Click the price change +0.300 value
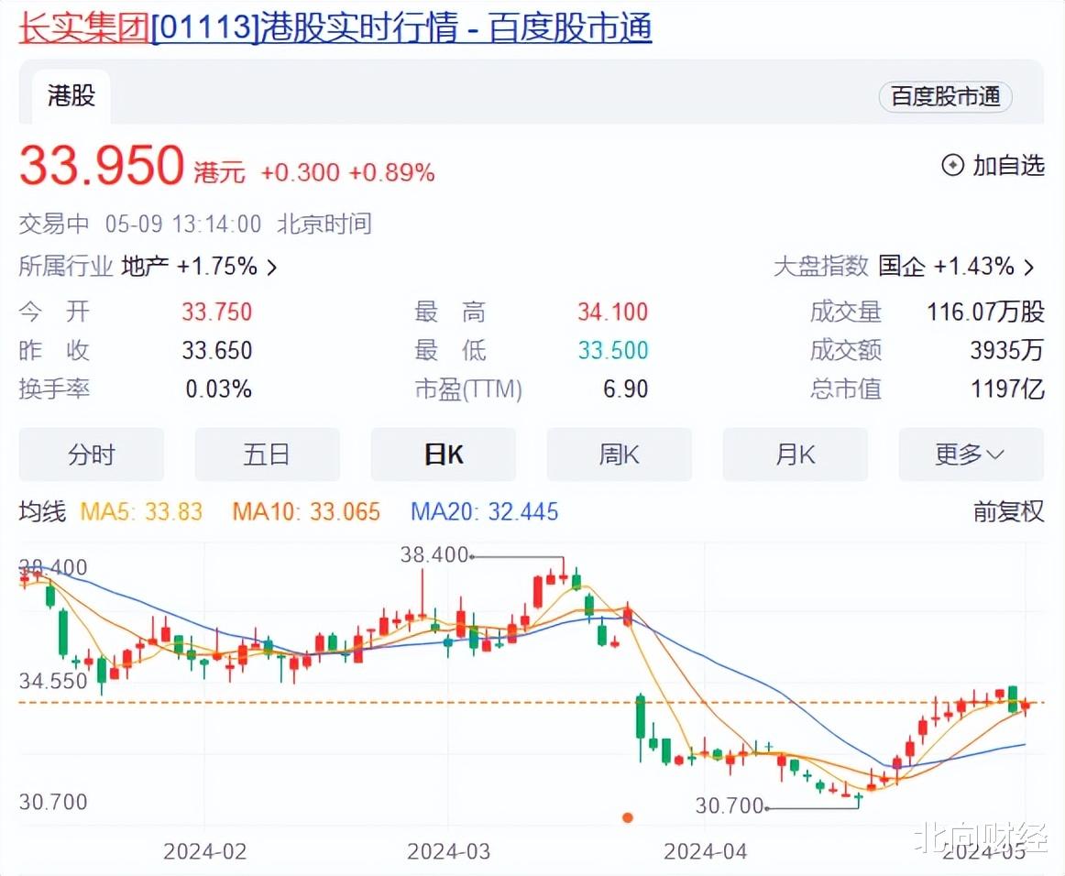Image resolution: width=1065 pixels, height=876 pixels. click(x=301, y=172)
